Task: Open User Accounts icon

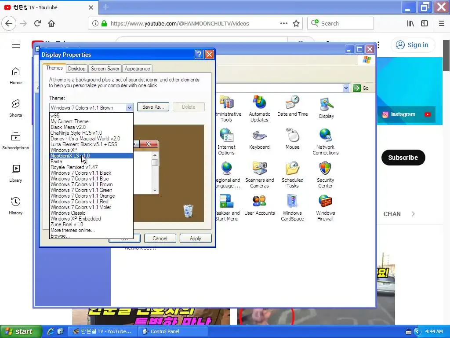Action: pyautogui.click(x=259, y=205)
